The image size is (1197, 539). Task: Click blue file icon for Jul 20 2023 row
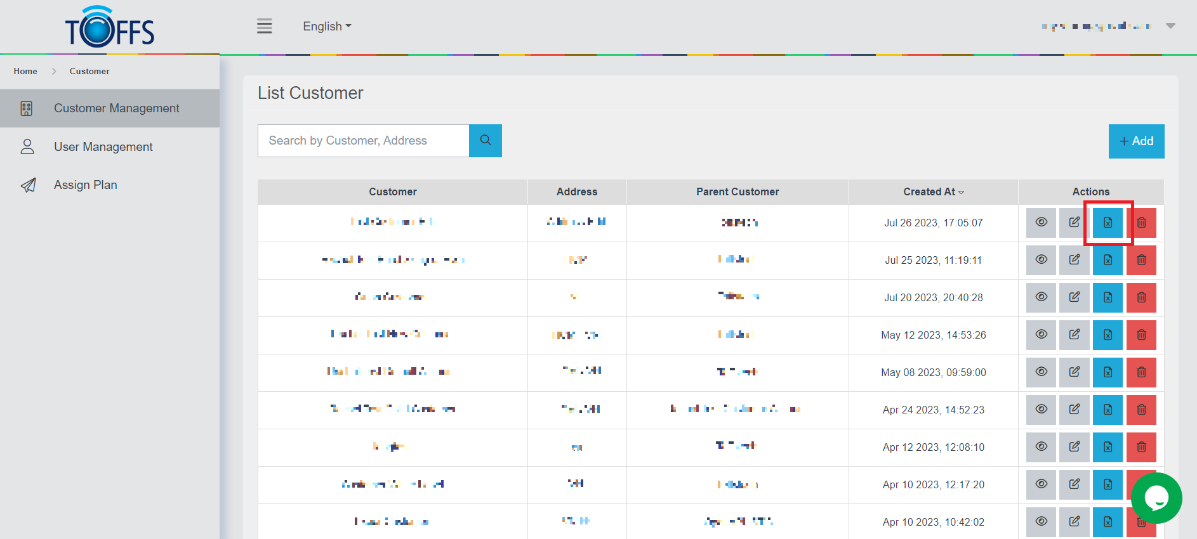click(x=1108, y=297)
